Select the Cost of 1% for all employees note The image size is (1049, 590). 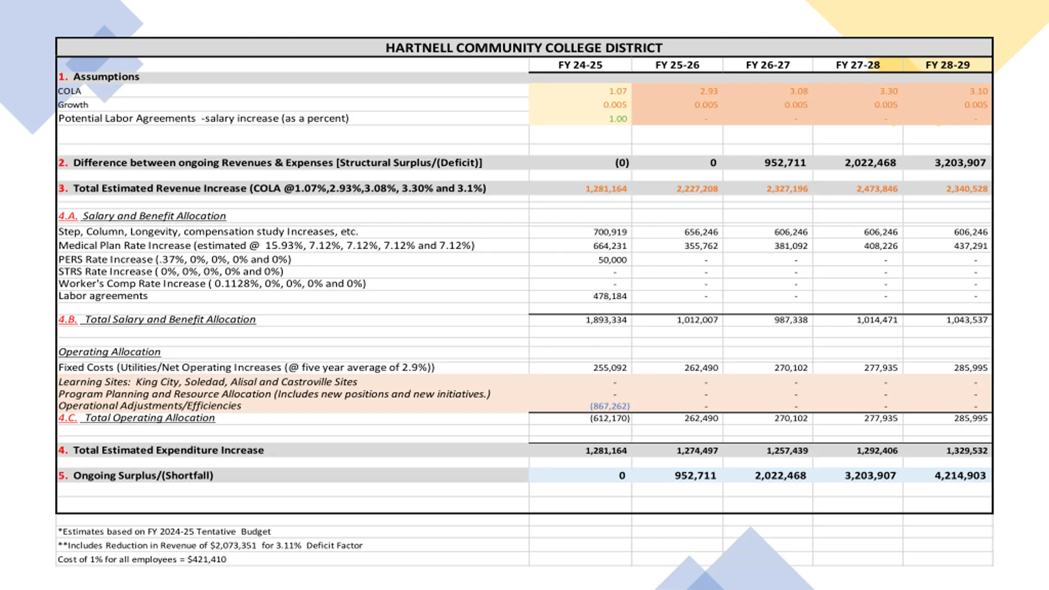tap(142, 559)
